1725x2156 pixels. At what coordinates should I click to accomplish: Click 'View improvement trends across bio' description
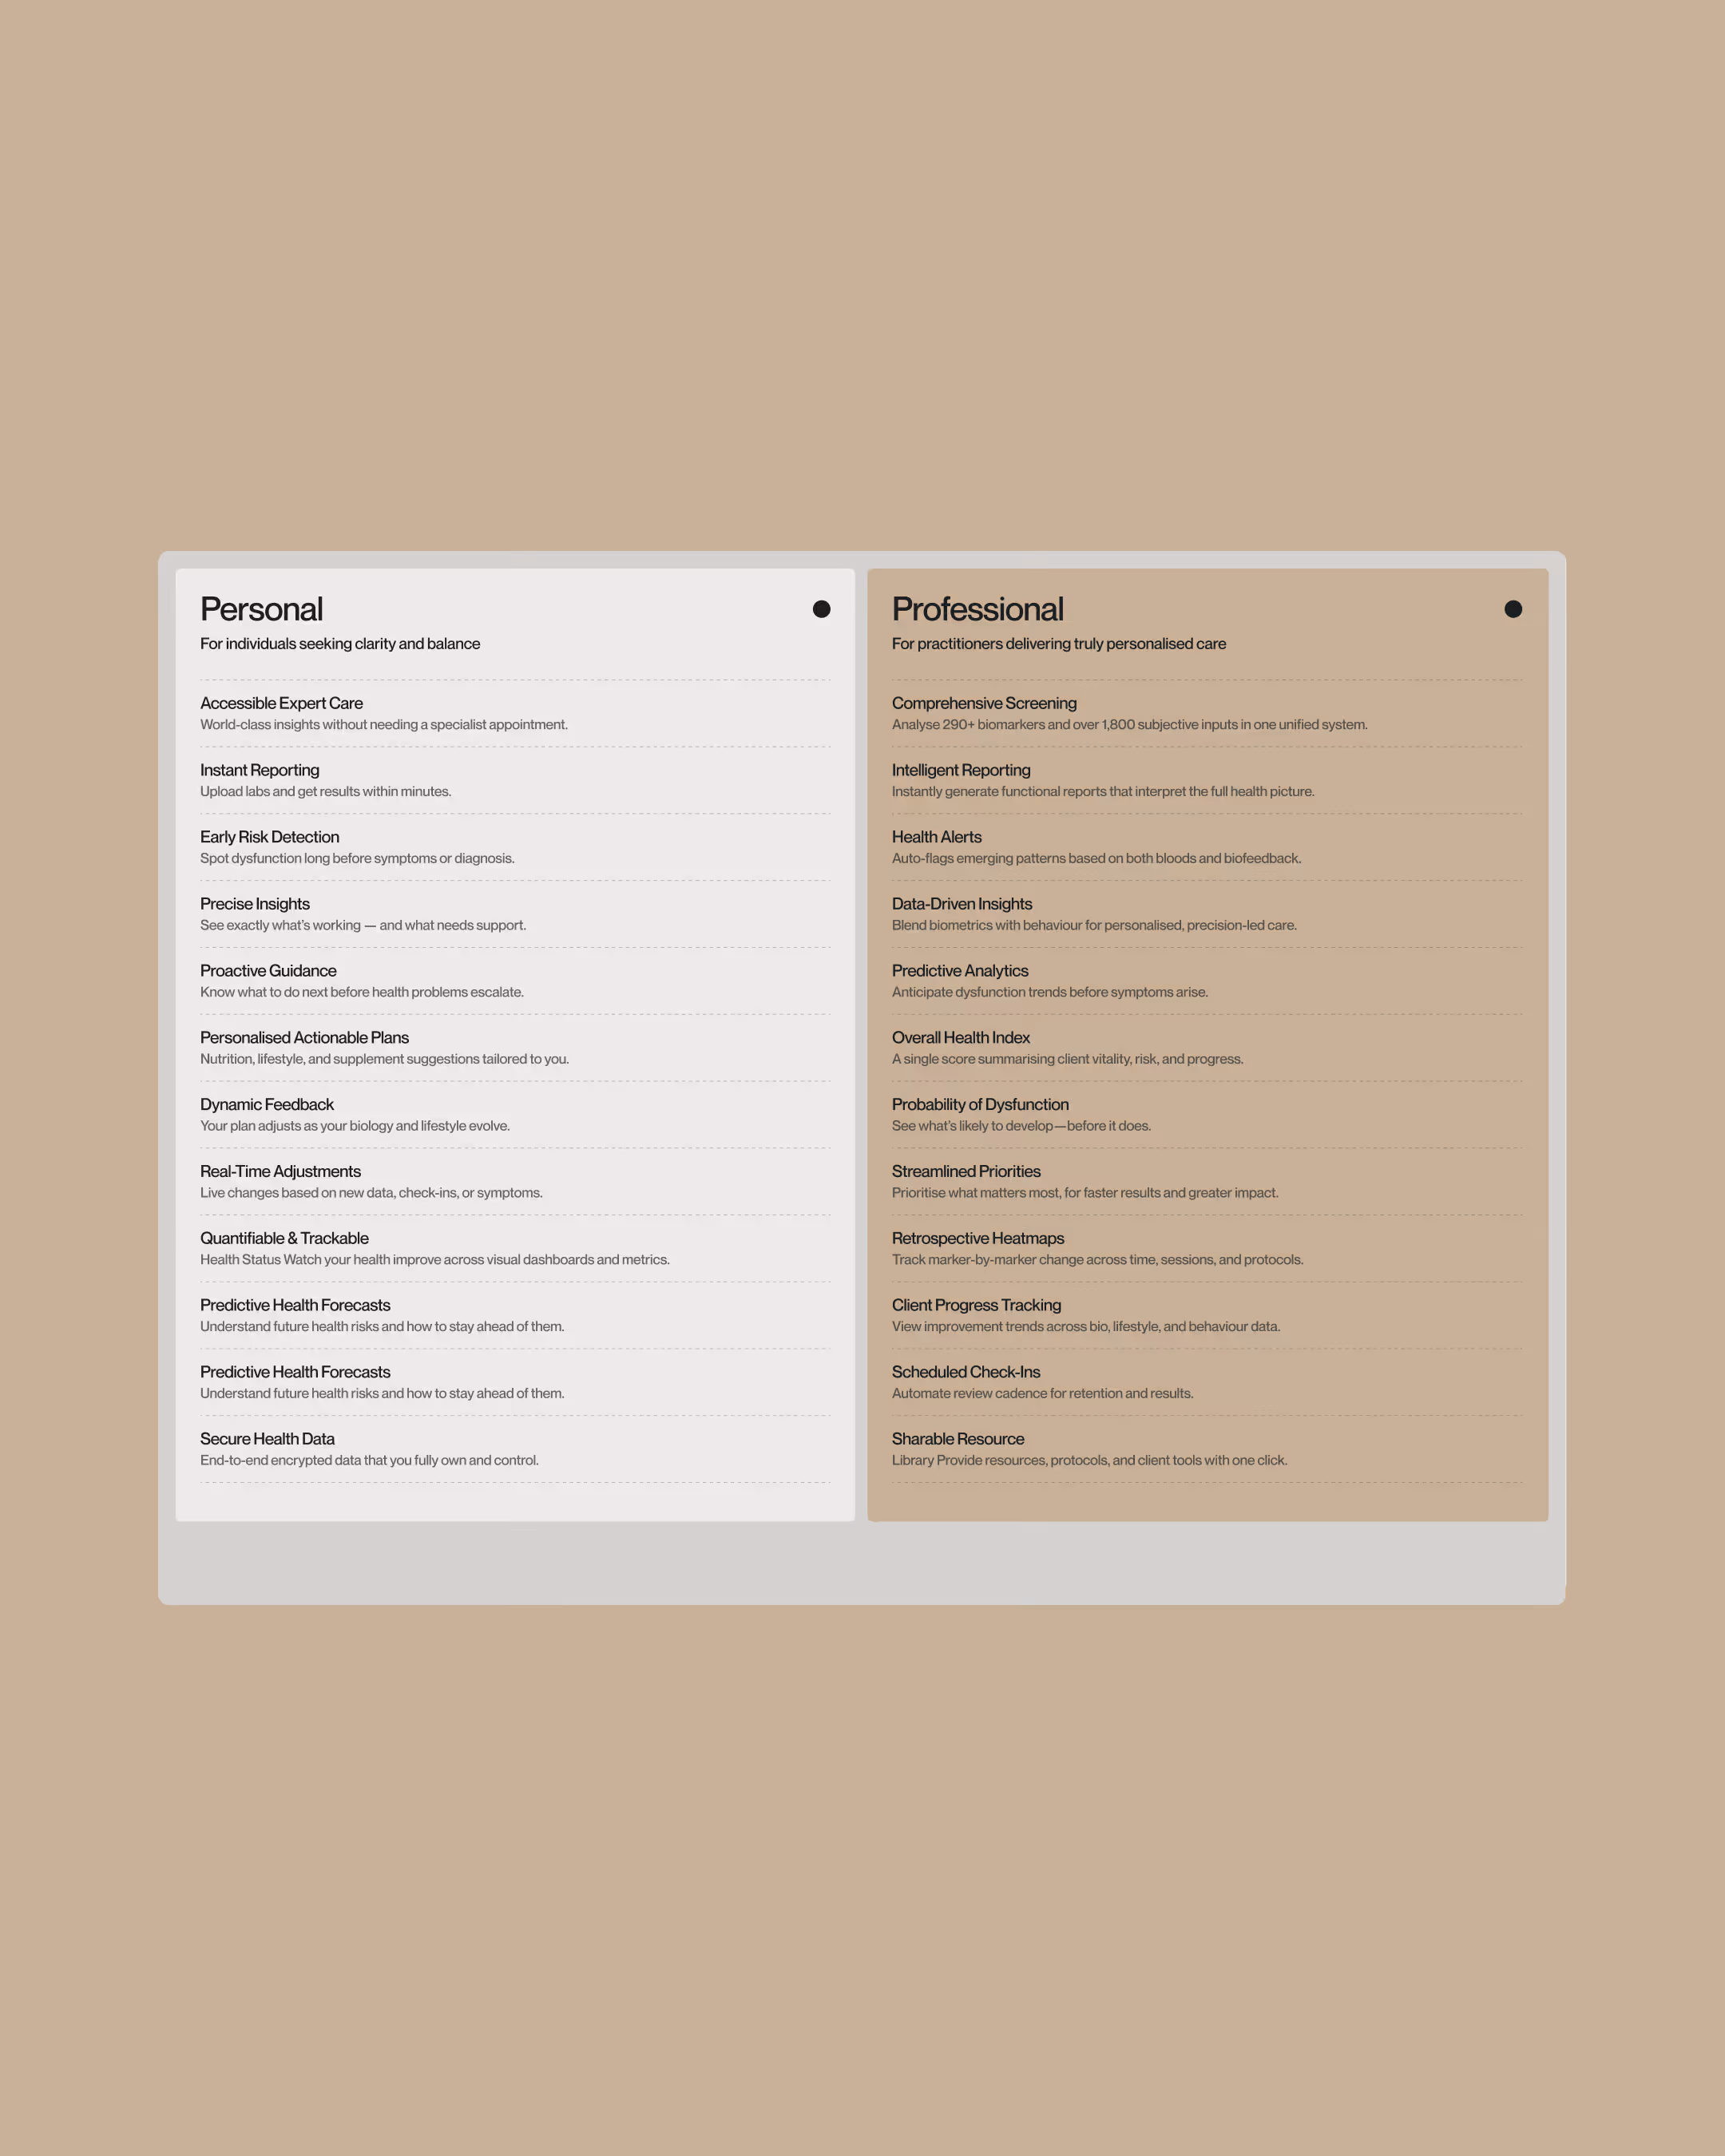[1086, 1327]
